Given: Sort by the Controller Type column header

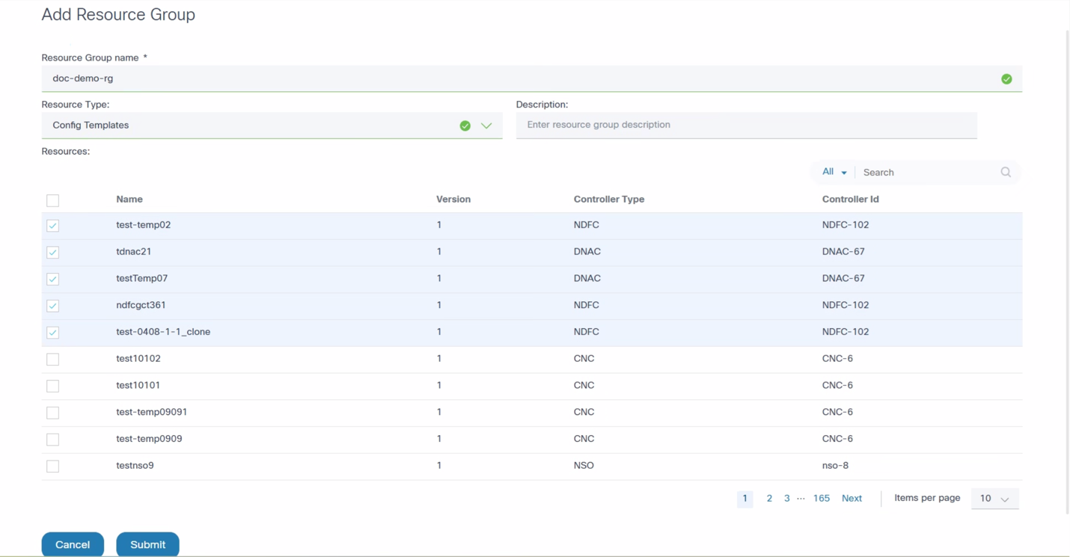Looking at the screenshot, I should 608,200.
